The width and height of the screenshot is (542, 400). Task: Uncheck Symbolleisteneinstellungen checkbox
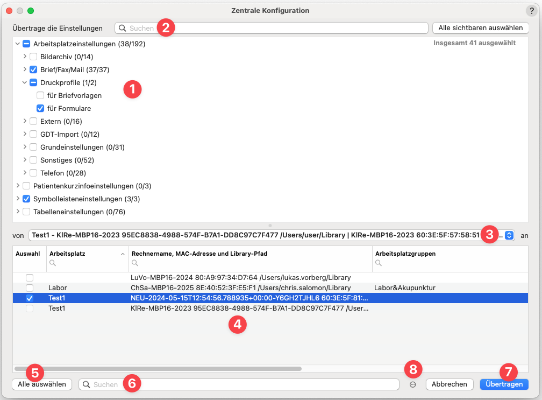(x=26, y=199)
